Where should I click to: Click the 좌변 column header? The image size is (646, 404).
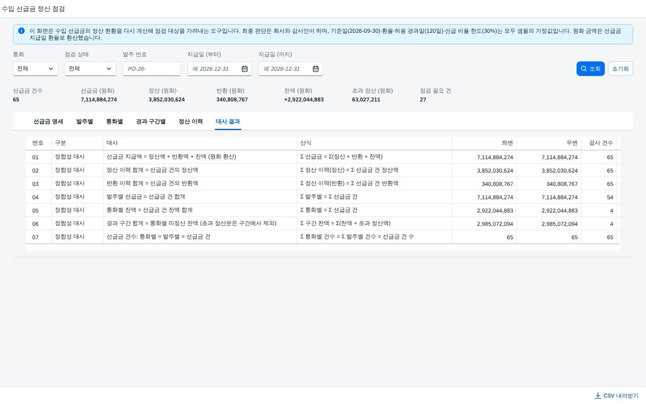point(484,143)
